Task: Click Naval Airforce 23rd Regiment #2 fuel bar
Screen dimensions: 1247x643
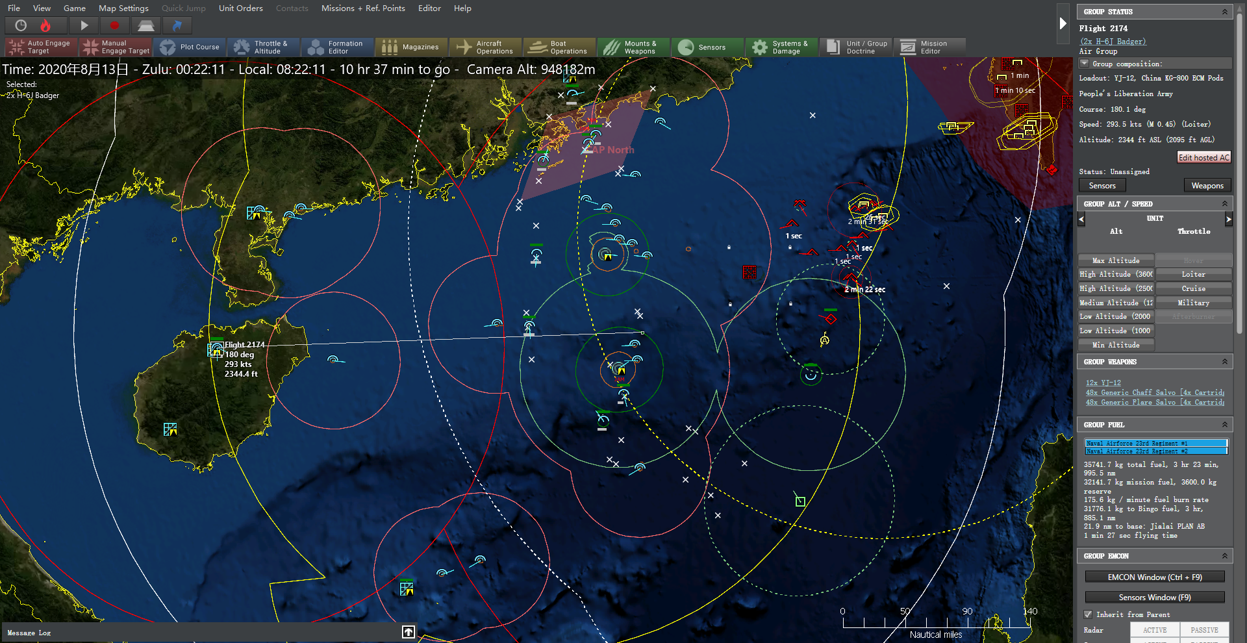Action: coord(1156,451)
